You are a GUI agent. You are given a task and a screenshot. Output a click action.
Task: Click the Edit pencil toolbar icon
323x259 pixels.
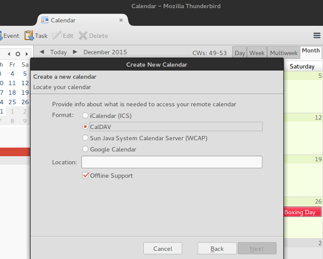[57, 35]
